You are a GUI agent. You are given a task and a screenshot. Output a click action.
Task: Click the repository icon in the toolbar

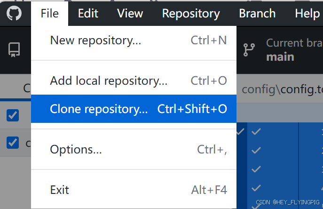14,50
